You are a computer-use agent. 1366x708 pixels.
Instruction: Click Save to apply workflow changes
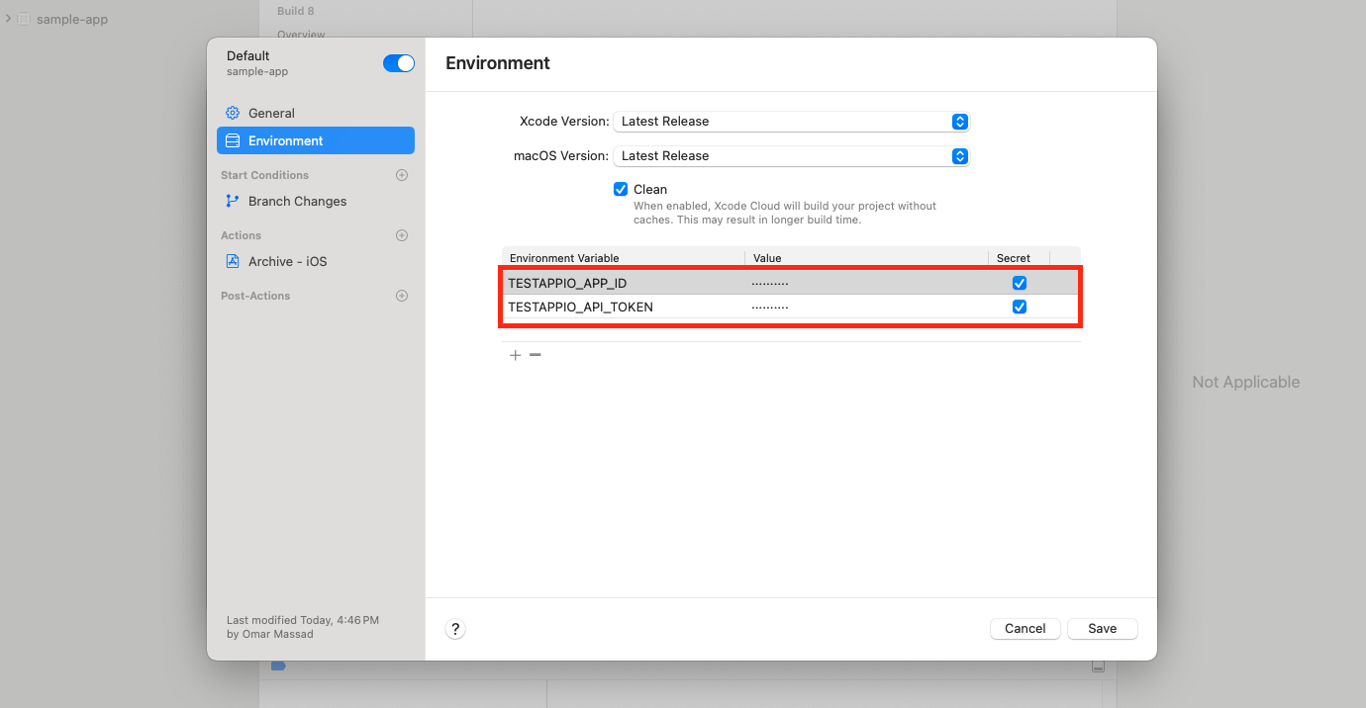pos(1102,629)
